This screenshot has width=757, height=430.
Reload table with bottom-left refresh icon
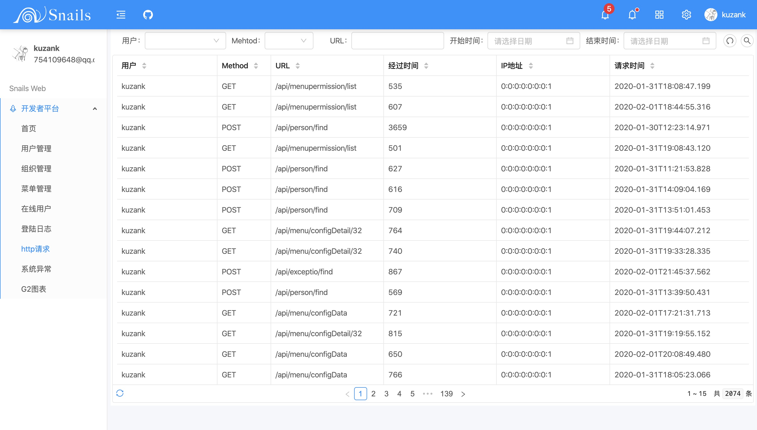click(x=120, y=393)
